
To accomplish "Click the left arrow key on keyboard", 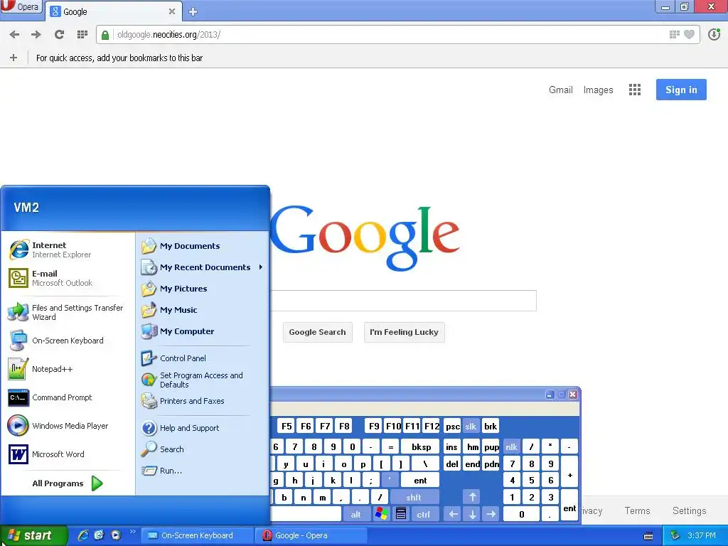I will coord(453,515).
